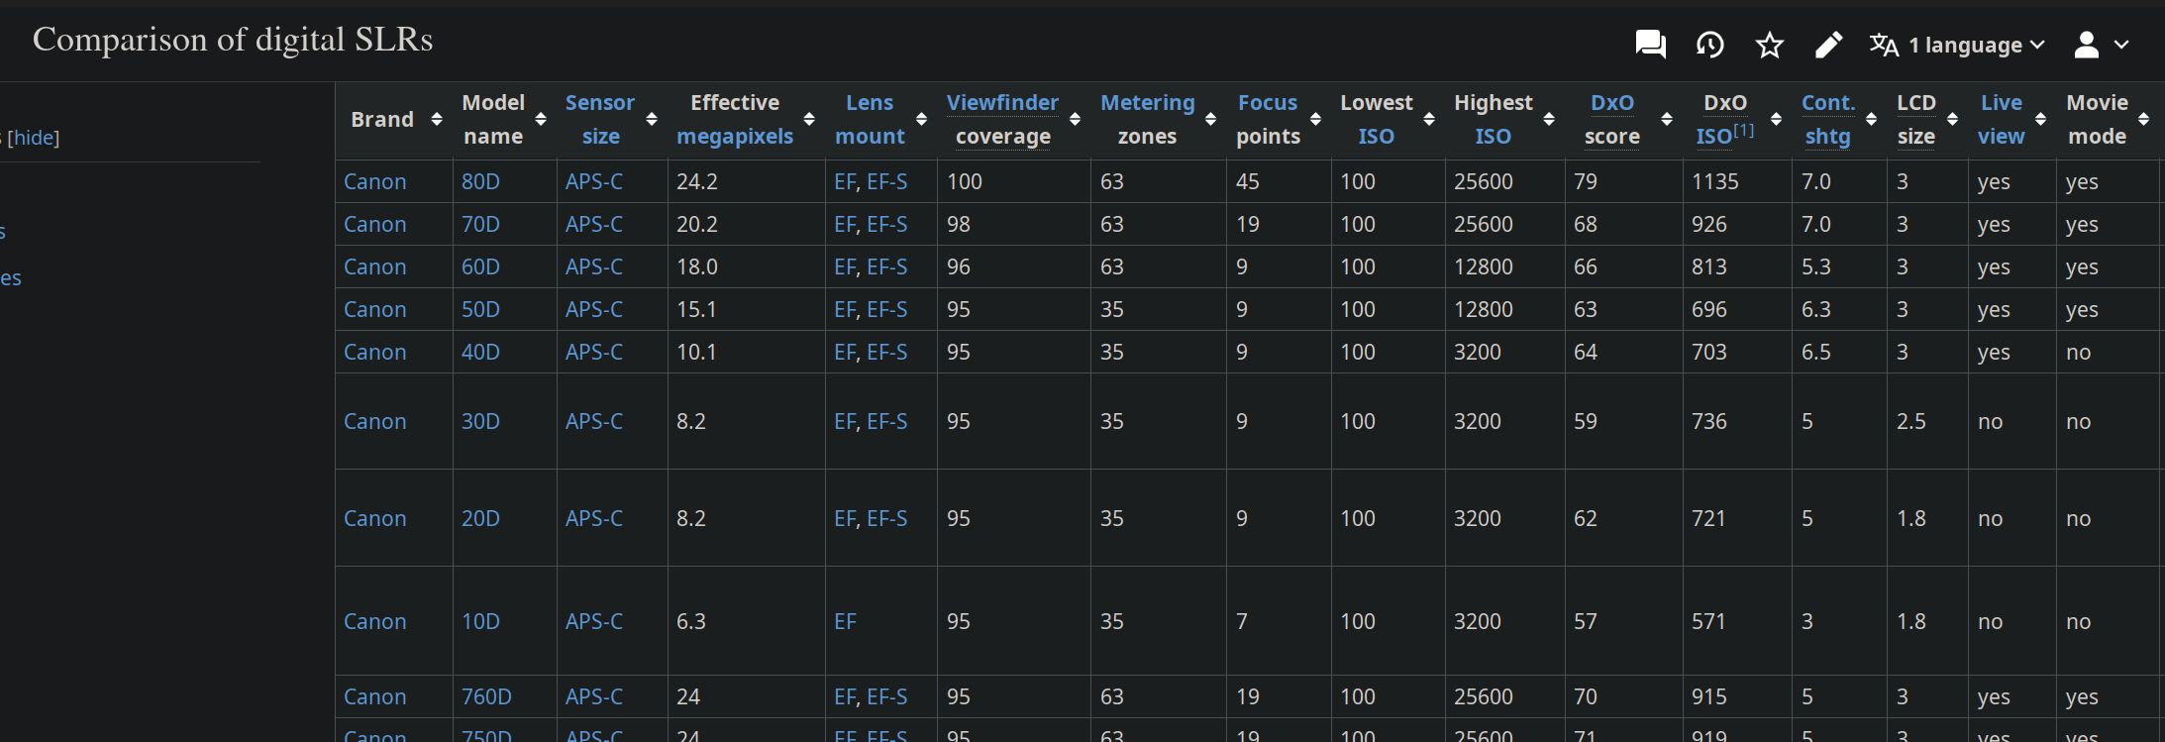The height and width of the screenshot is (742, 2165).
Task: Sort table by Brand column arrows
Action: (436, 119)
